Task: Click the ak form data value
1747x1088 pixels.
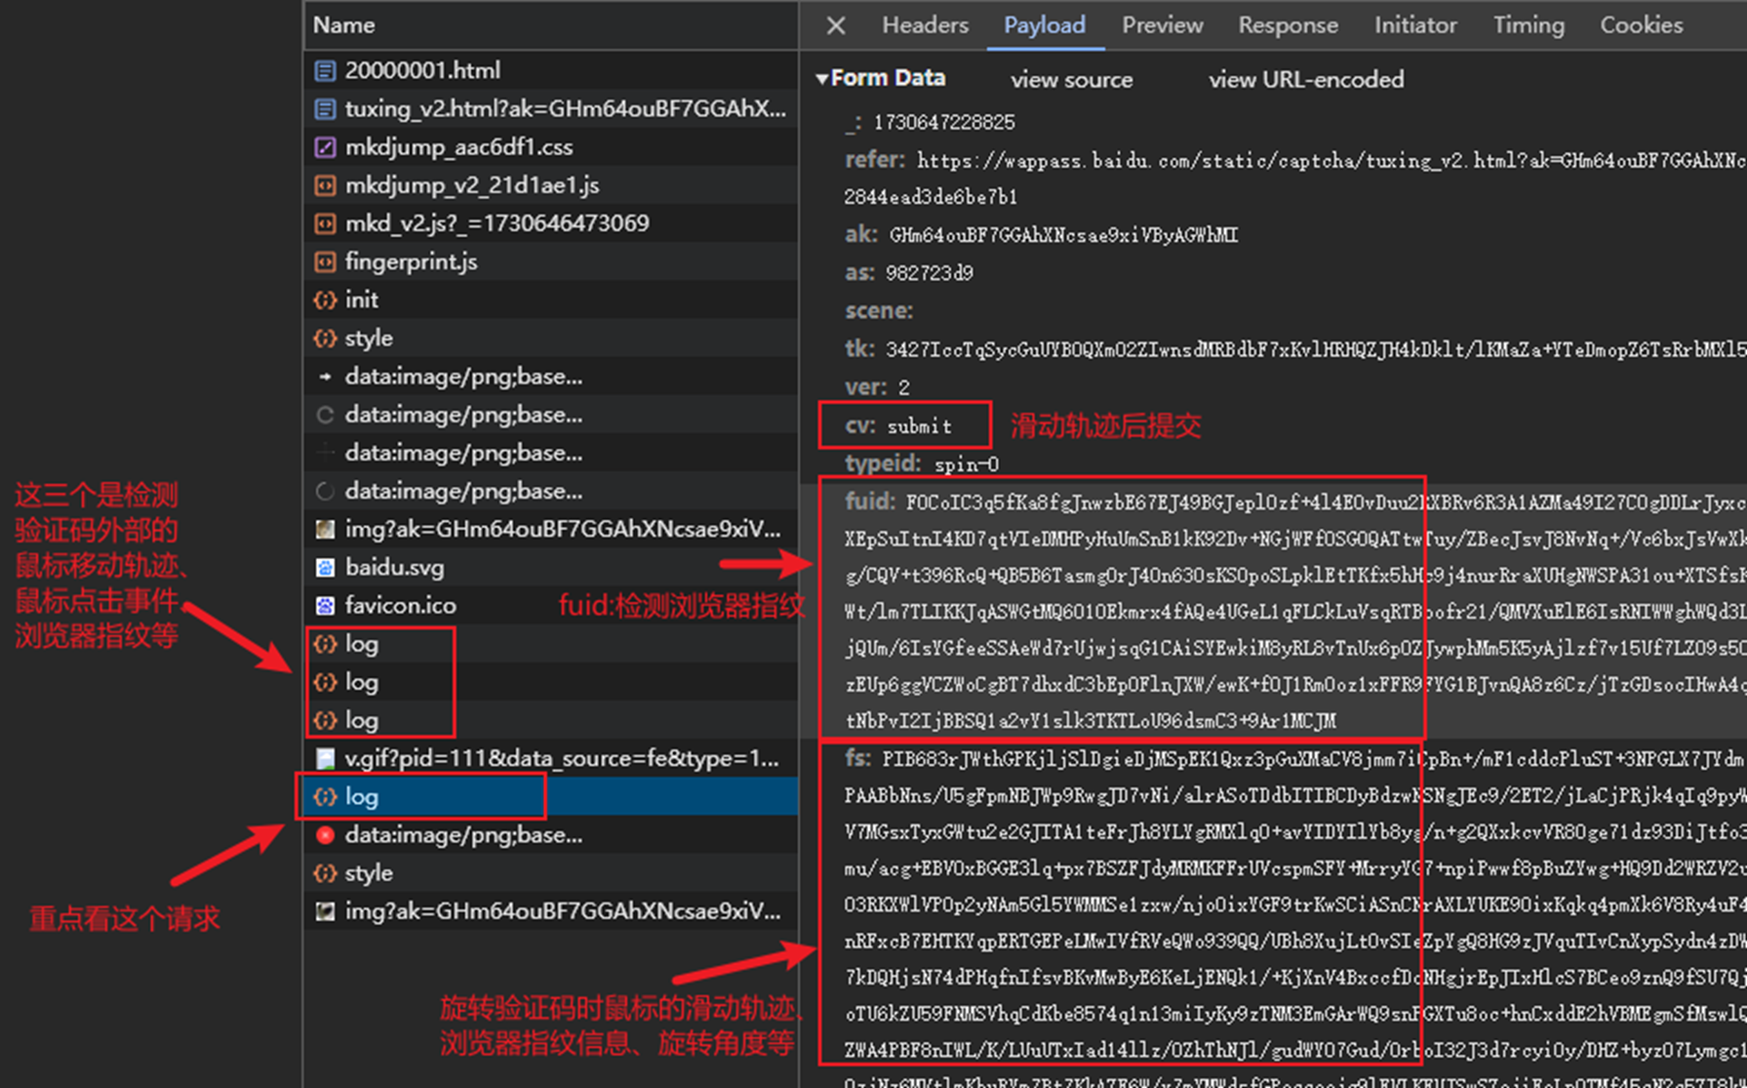Action: click(1063, 235)
